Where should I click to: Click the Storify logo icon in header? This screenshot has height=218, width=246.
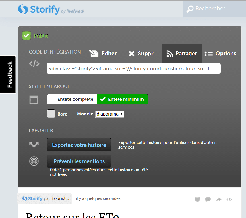click(23, 9)
